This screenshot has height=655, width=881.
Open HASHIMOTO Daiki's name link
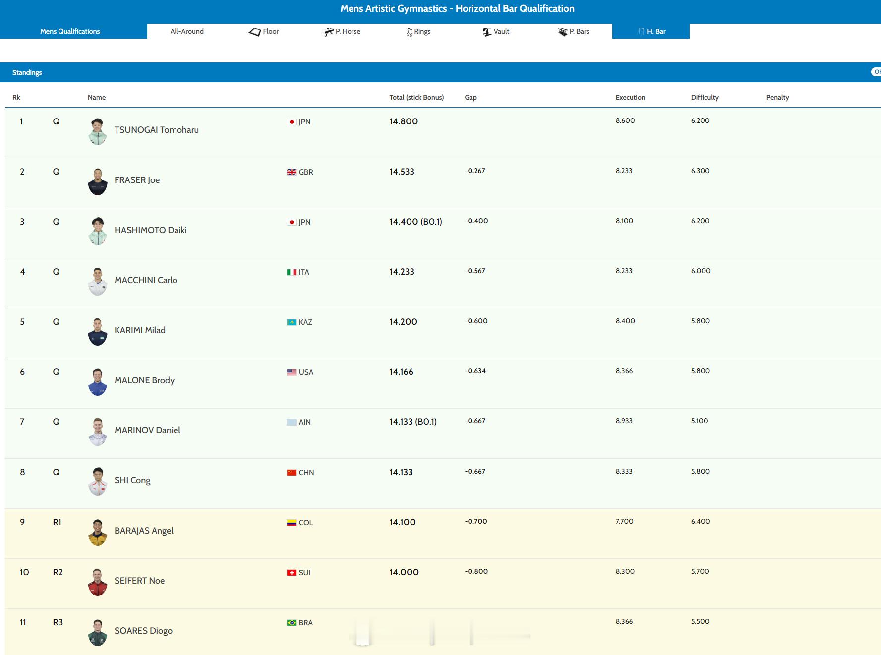tap(150, 230)
